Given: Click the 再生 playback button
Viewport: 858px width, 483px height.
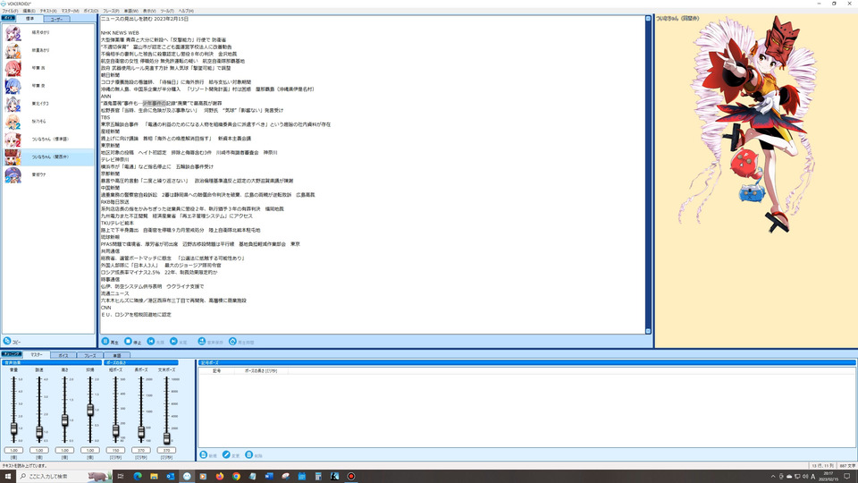Looking at the screenshot, I should point(110,342).
